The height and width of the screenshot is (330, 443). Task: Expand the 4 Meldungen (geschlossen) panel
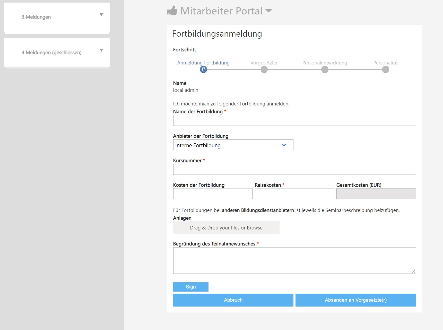click(x=101, y=50)
